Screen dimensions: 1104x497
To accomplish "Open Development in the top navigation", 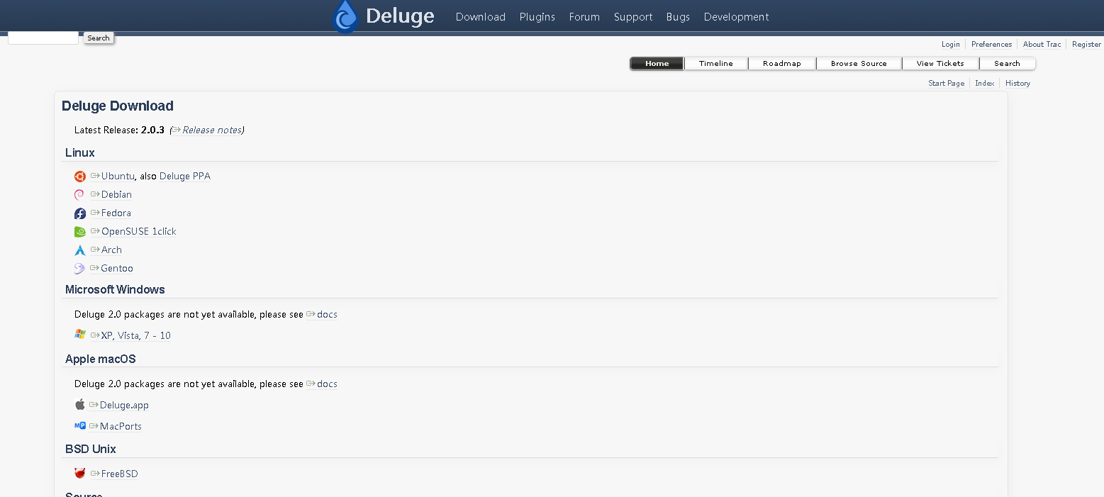I will pos(736,17).
